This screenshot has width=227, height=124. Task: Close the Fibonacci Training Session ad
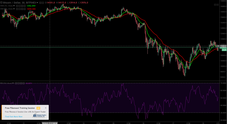(x=46, y=108)
